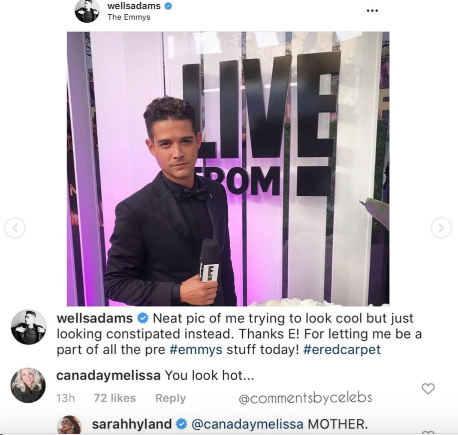
Task: Reply to canadaymelissa's comment
Action: pyautogui.click(x=171, y=398)
